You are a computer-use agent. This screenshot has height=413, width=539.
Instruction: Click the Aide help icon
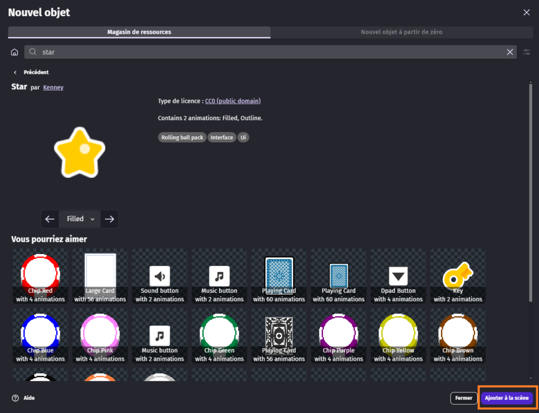(x=15, y=398)
